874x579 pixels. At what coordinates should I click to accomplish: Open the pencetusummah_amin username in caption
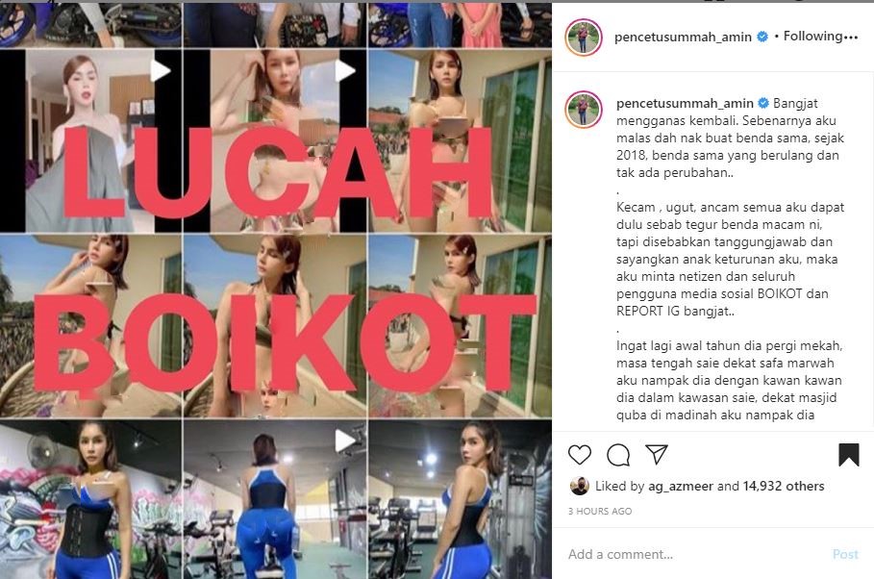click(685, 103)
